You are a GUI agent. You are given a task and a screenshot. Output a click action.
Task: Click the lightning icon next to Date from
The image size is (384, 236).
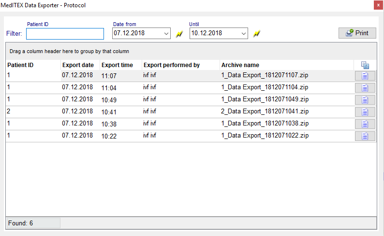click(179, 34)
